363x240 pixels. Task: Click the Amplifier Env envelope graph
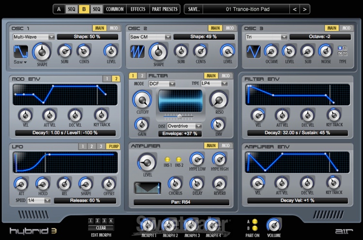click(x=297, y=163)
